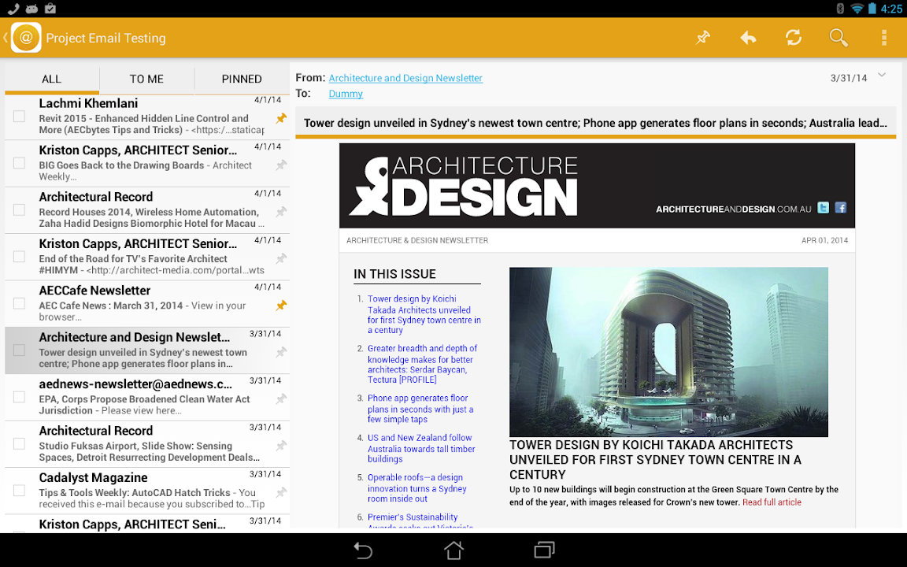The height and width of the screenshot is (567, 907).
Task: Tick the aednews-newsletter email checkbox
Action: click(x=19, y=398)
